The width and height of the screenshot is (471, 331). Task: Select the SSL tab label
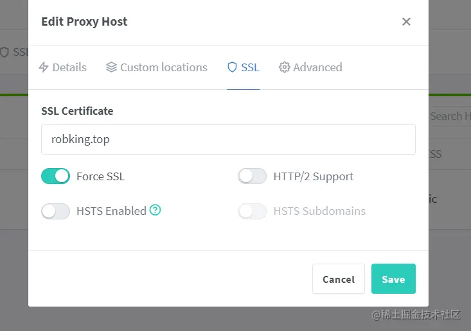point(250,67)
